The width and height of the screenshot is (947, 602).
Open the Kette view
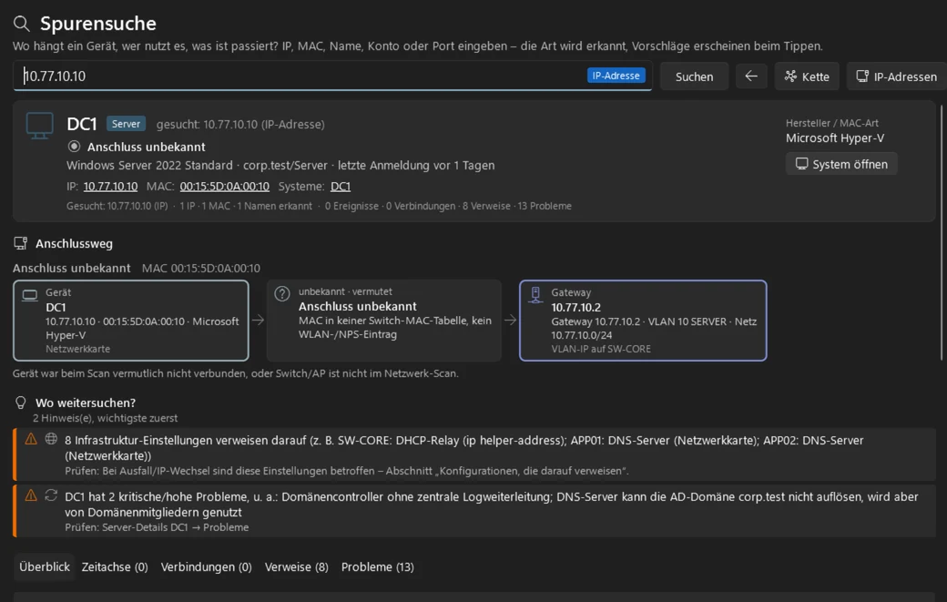coord(807,77)
